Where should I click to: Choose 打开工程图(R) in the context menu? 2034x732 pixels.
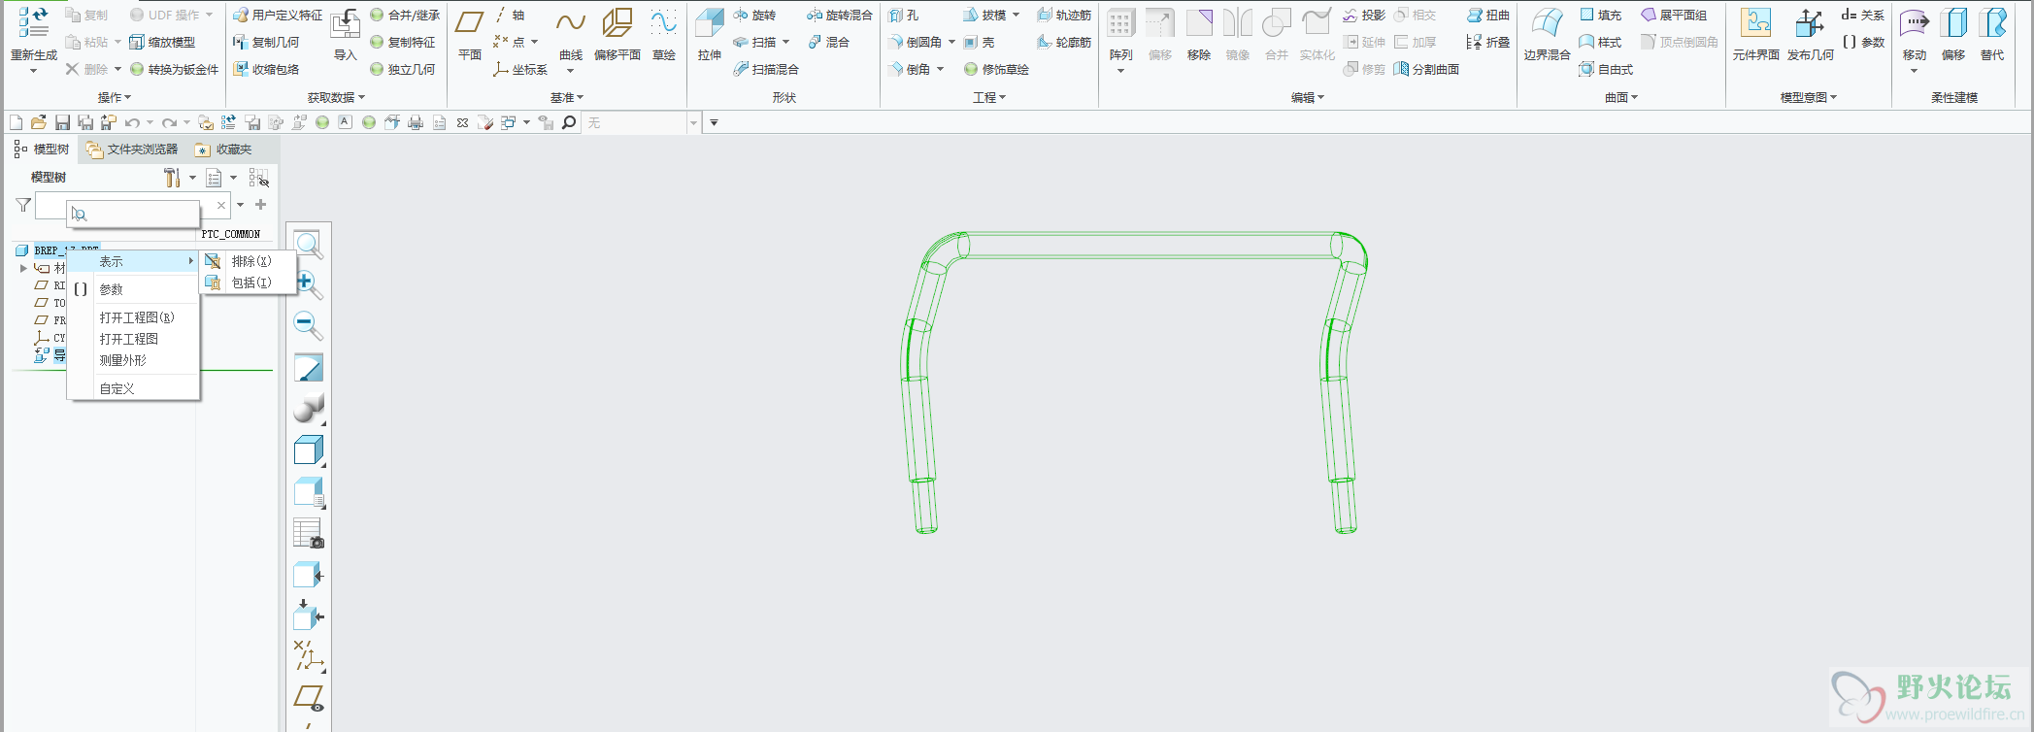tap(133, 317)
